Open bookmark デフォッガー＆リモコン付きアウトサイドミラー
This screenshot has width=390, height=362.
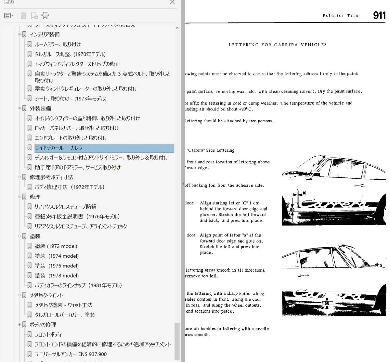click(x=101, y=158)
